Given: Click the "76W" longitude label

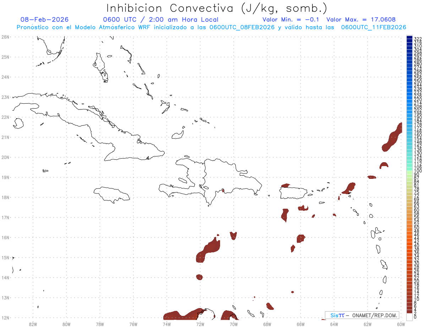Looking at the screenshot, I should point(133,324).
